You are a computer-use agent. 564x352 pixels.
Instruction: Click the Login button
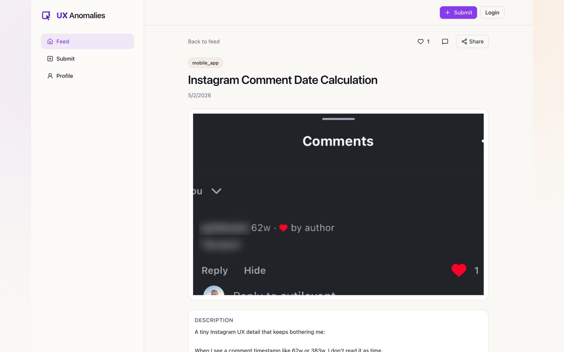[x=492, y=13]
